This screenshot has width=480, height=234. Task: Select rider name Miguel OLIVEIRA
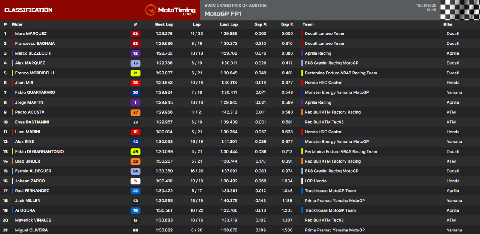(31, 230)
